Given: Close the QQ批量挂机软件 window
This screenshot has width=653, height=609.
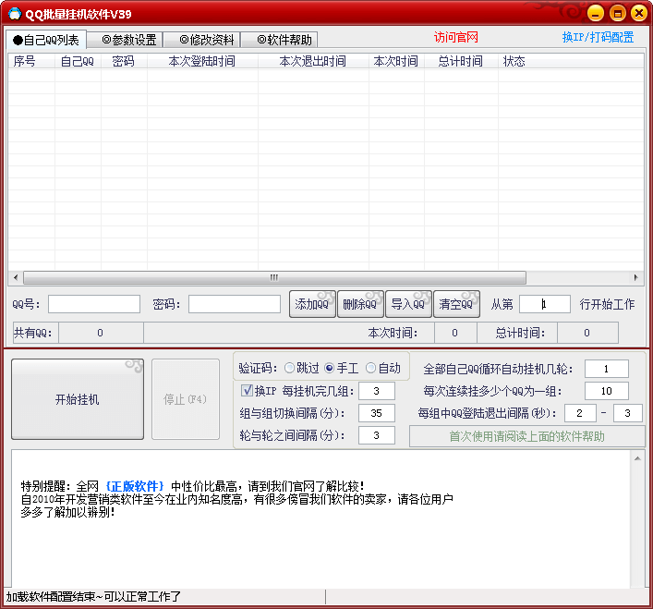Looking at the screenshot, I should tap(639, 13).
